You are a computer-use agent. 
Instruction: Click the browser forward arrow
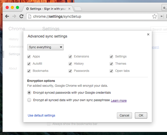pyautogui.click(x=14, y=16)
